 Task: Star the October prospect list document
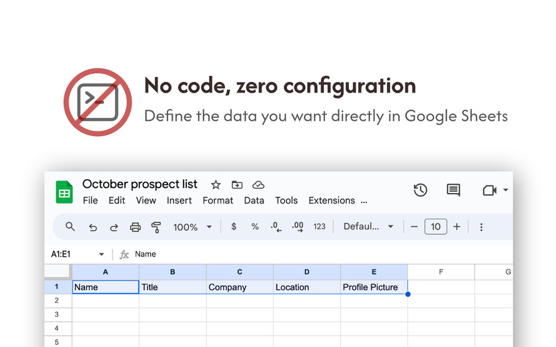pos(216,184)
